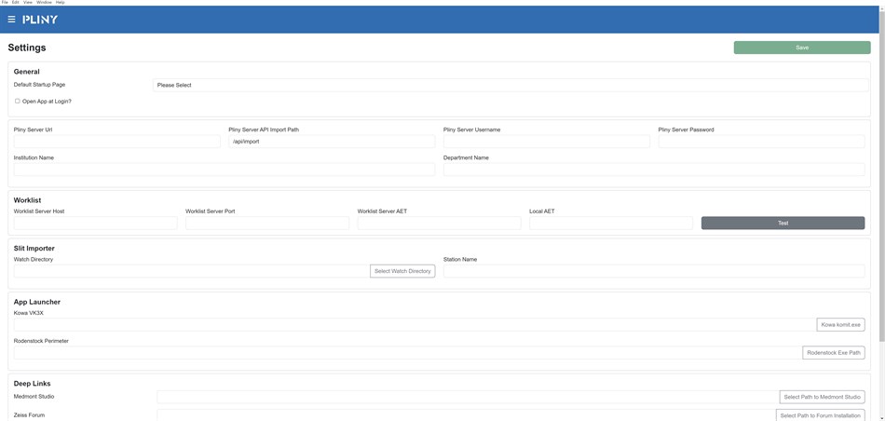Screen dimensions: 885x421
Task: Click the General section heading
Action: (x=26, y=72)
